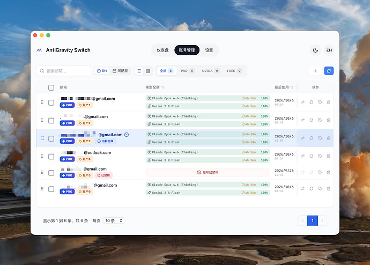This screenshot has height=265, width=370.
Task: Toggle dark mode with the moon icon
Action: (315, 50)
